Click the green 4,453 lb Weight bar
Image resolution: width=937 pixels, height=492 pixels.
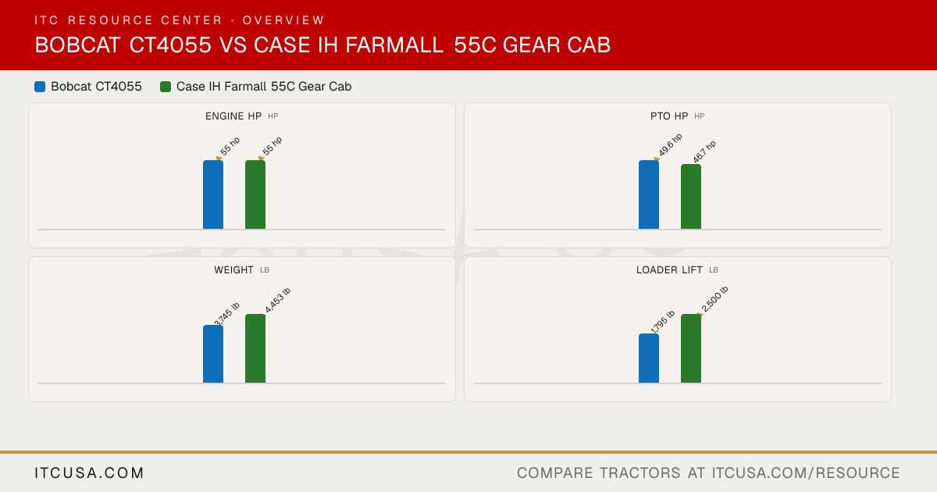coord(255,348)
